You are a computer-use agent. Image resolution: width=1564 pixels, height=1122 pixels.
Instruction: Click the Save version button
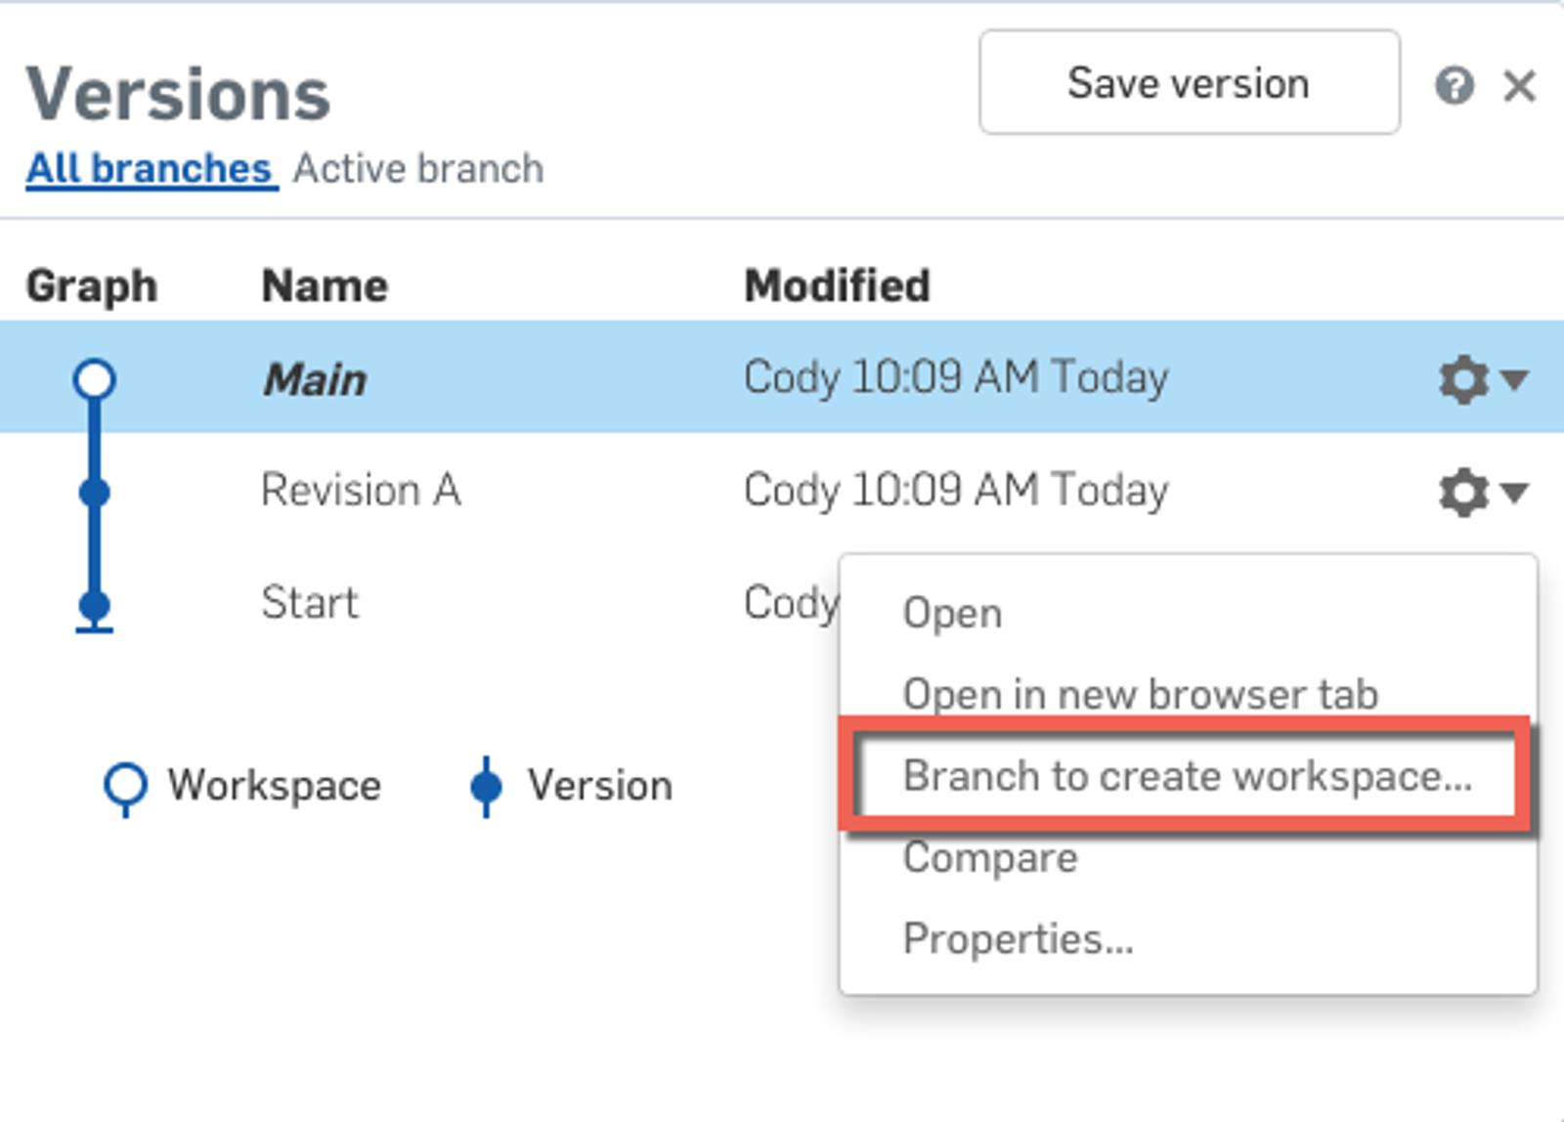point(1189,83)
